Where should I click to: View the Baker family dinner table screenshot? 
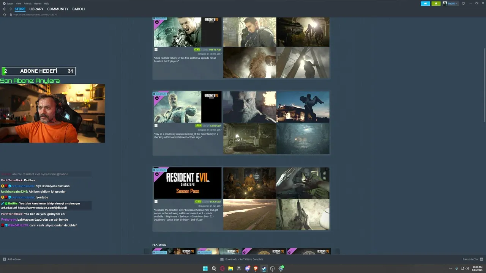tap(249, 183)
